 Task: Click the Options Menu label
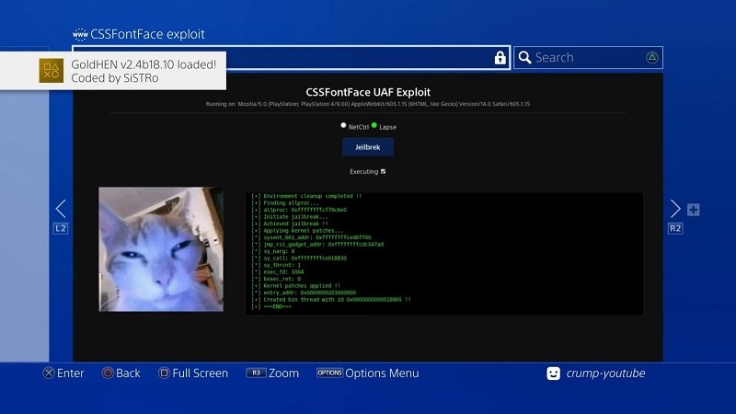point(382,374)
